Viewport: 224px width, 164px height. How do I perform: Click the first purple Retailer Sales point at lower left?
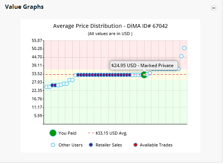(52, 85)
